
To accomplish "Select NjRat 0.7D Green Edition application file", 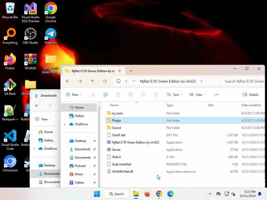I will click(185, 142).
